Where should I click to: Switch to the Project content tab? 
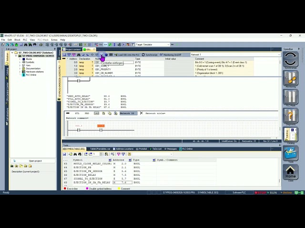(x=72, y=49)
